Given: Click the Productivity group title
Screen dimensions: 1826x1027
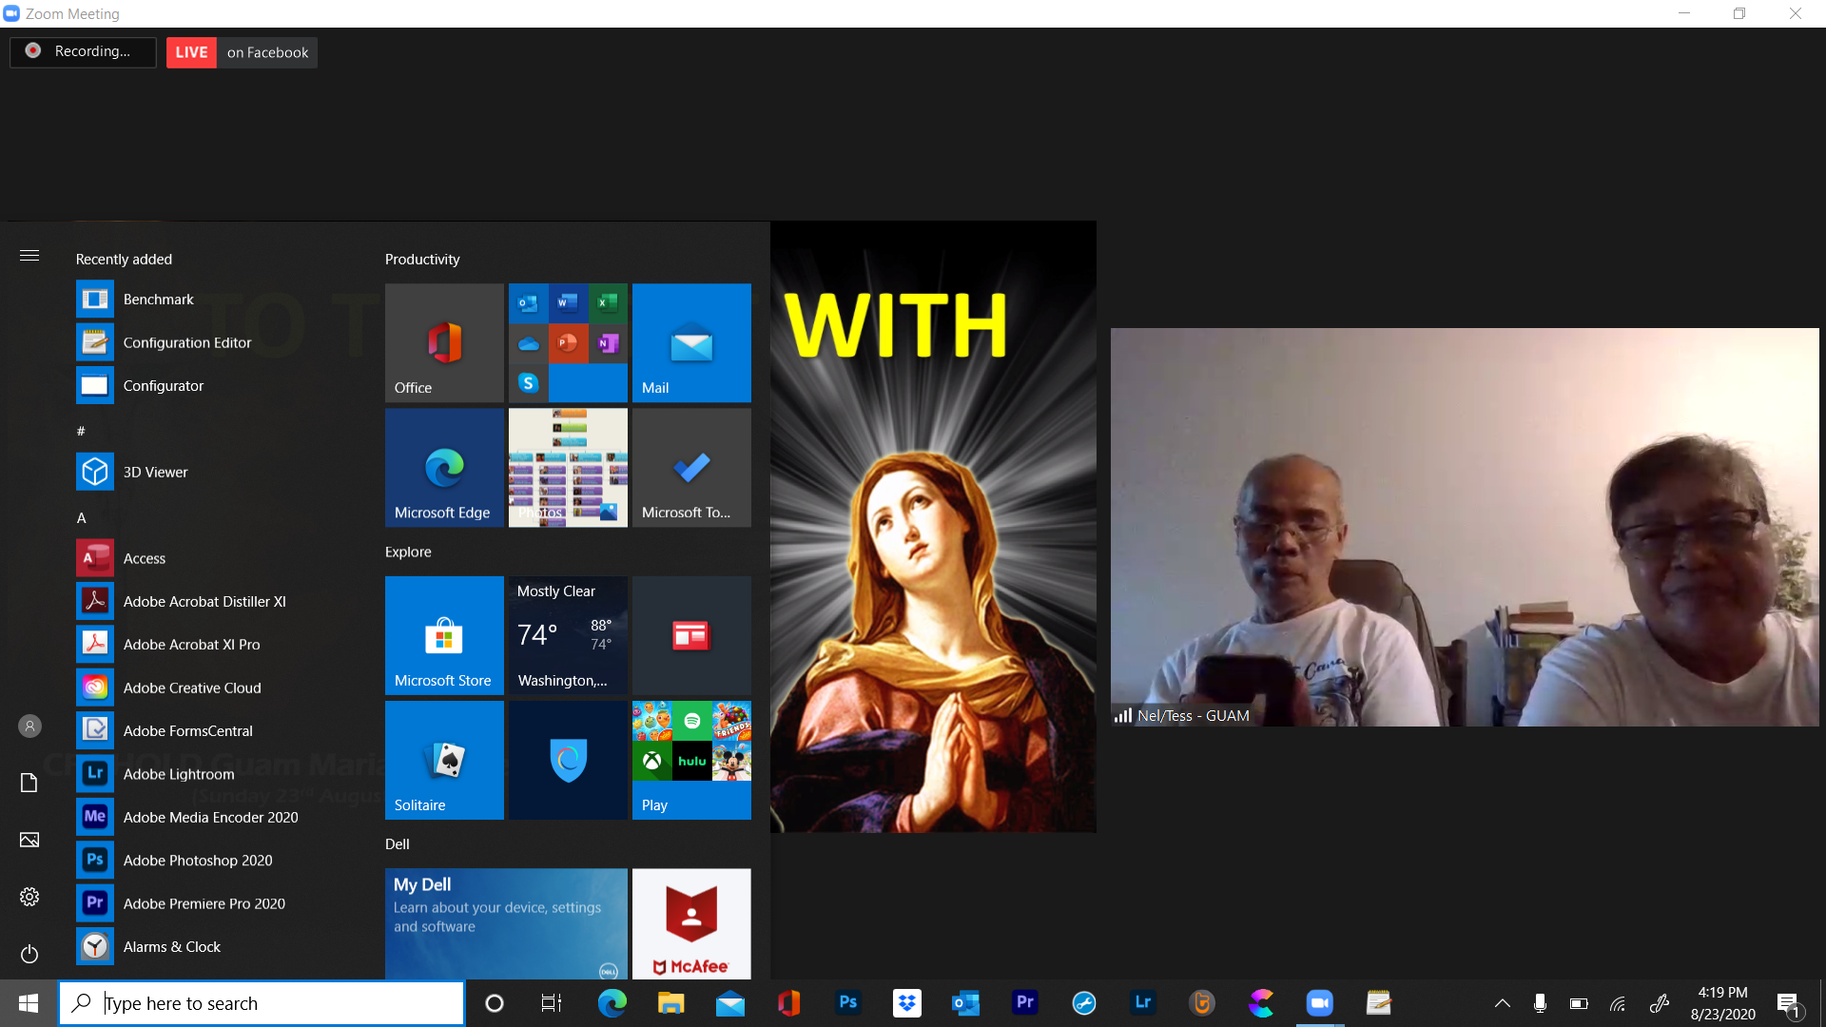Looking at the screenshot, I should [422, 260].
